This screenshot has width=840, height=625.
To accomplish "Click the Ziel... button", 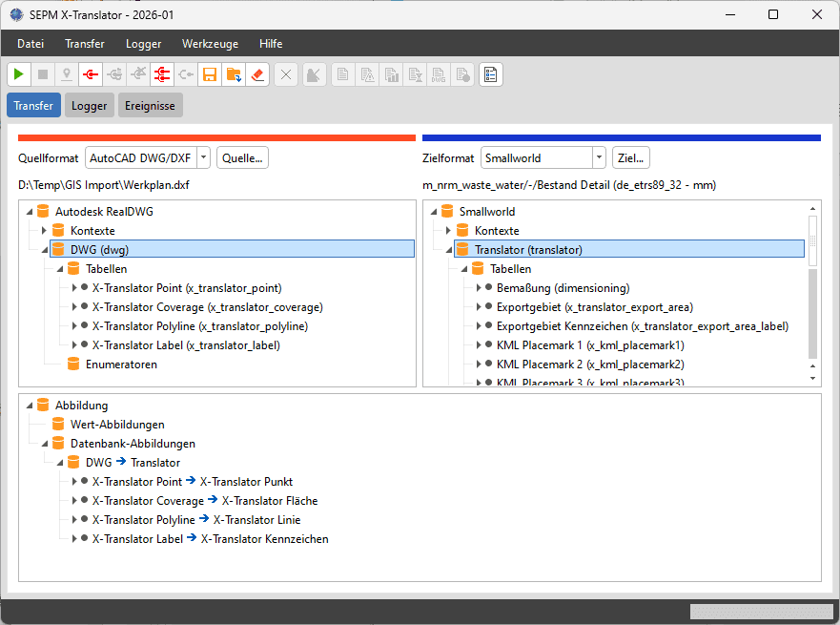I will pyautogui.click(x=630, y=157).
